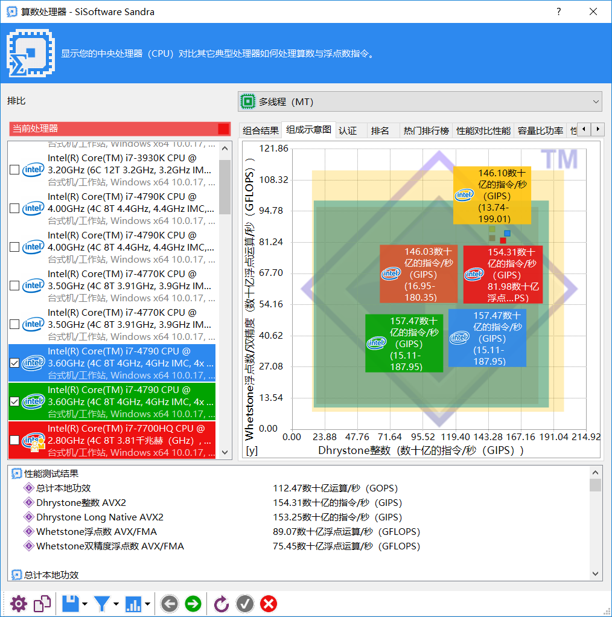Click the copy results icon

tap(42, 604)
